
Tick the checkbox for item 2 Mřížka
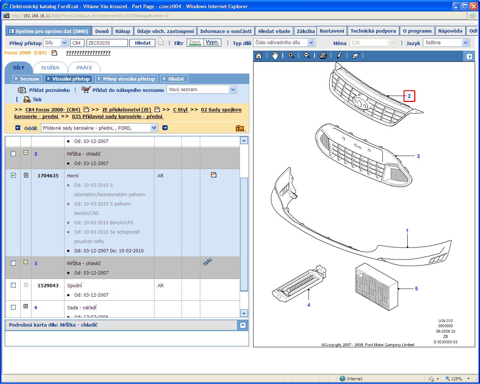(x=13, y=153)
